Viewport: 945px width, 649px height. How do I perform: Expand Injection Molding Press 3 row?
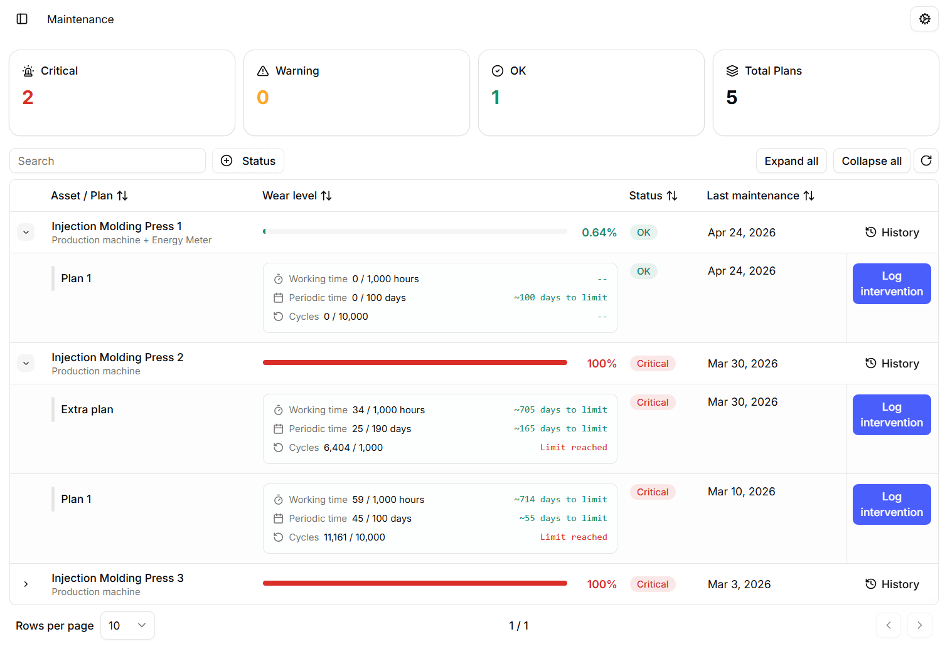26,584
